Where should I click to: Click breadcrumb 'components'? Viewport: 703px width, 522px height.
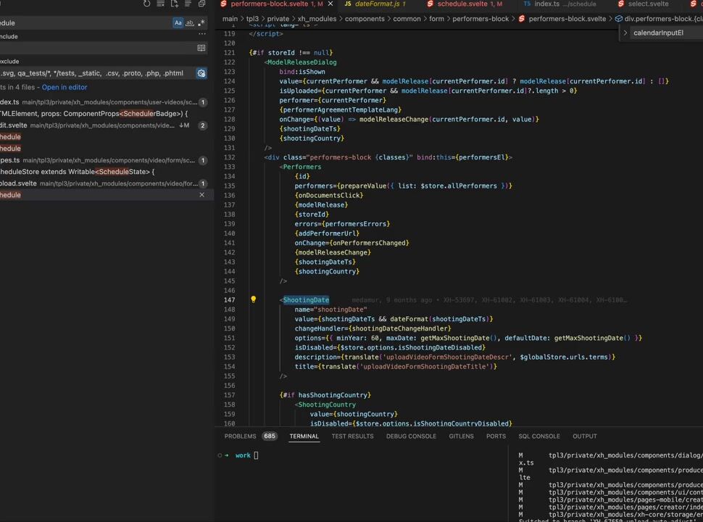coord(365,19)
